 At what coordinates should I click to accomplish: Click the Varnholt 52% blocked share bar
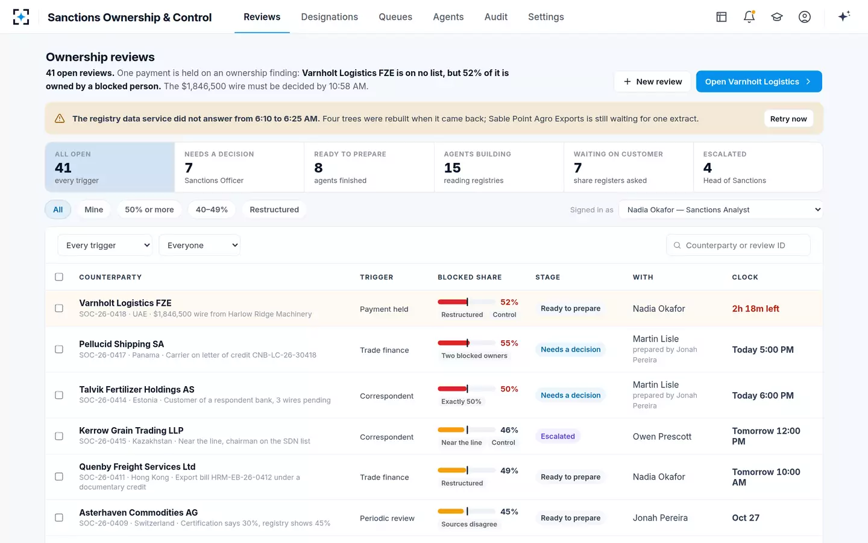click(x=465, y=302)
